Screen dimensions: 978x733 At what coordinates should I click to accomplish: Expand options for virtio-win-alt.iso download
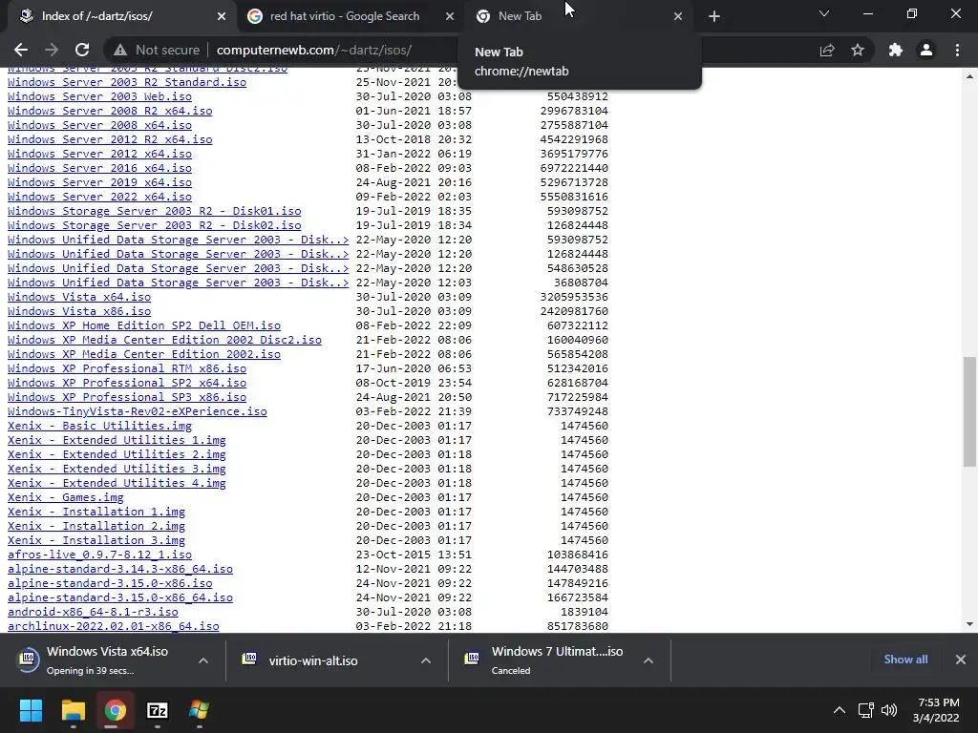tap(426, 660)
